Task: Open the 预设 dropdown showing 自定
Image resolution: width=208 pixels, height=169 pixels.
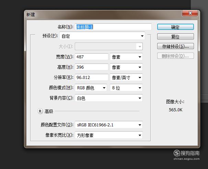Action: tap(102, 36)
